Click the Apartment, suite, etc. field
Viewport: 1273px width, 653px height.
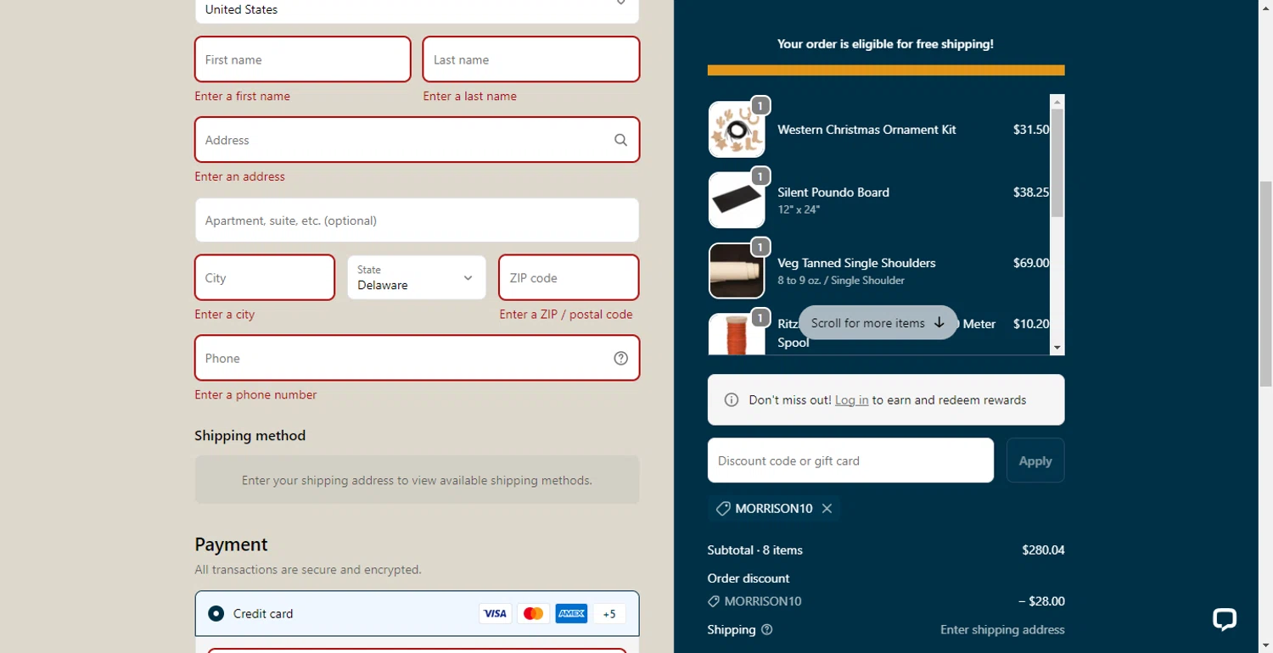(x=417, y=220)
